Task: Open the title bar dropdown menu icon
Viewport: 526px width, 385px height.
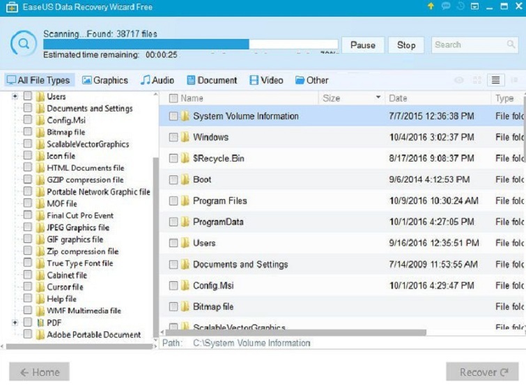Action: point(474,6)
